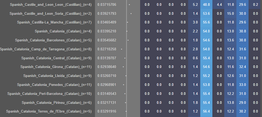Click the light blue 48.8 cell
Screen dimensions: 262x117
tap(207, 5)
